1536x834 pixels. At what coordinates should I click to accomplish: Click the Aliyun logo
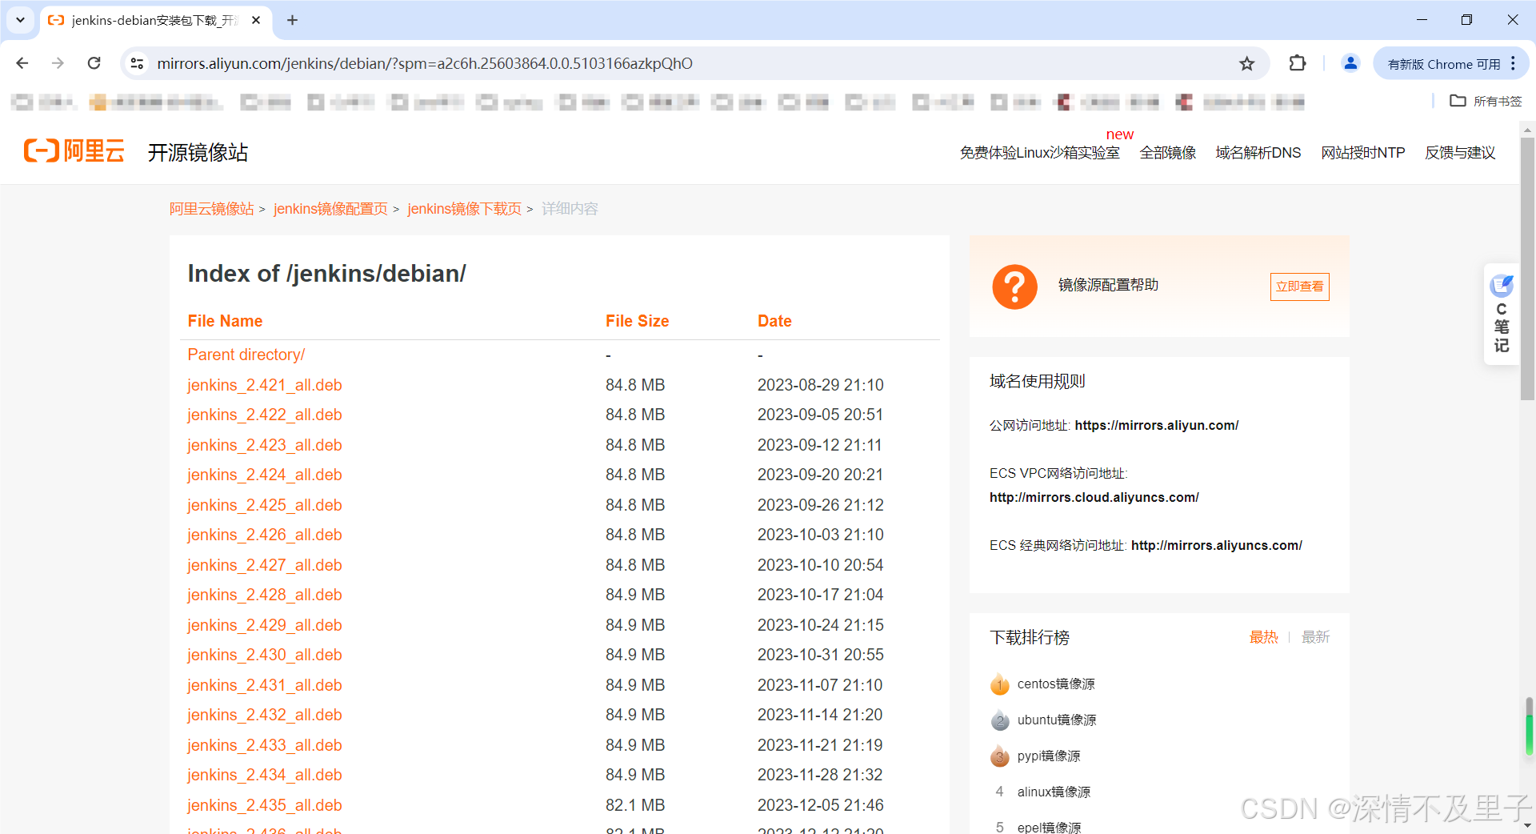(74, 150)
